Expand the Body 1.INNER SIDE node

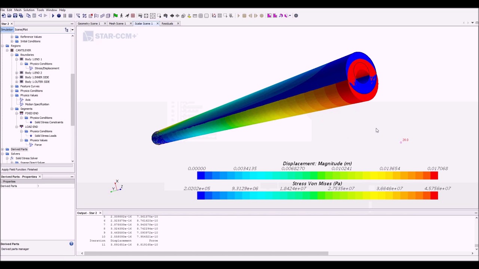pyautogui.click(x=16, y=77)
